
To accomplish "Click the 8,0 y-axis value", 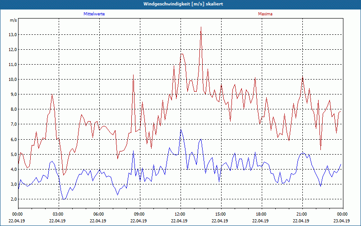I will point(14,109).
